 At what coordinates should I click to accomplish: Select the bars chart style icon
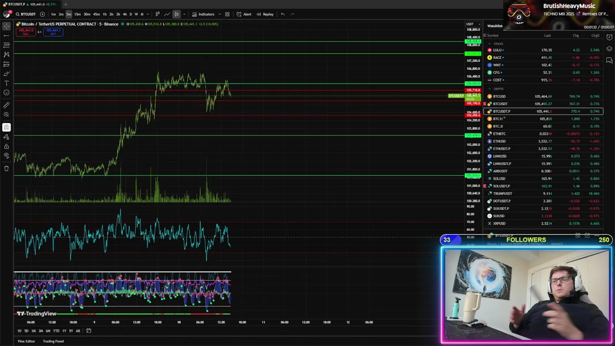(x=158, y=14)
